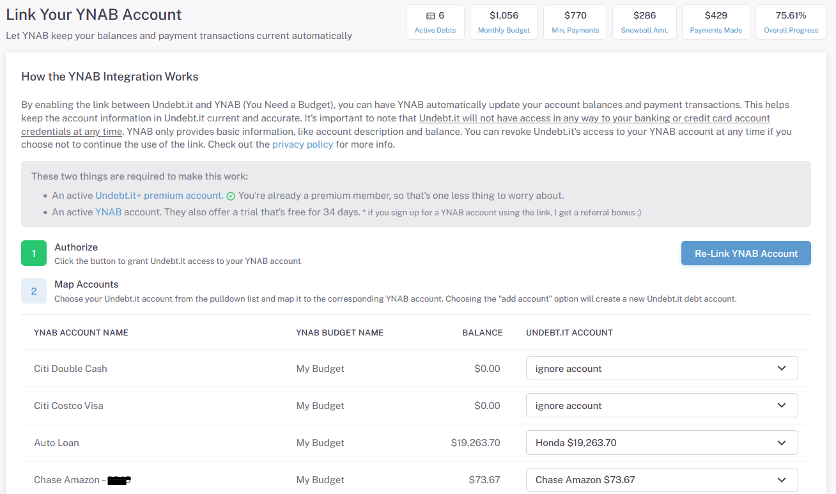Select the Auto Loan account name

point(57,443)
